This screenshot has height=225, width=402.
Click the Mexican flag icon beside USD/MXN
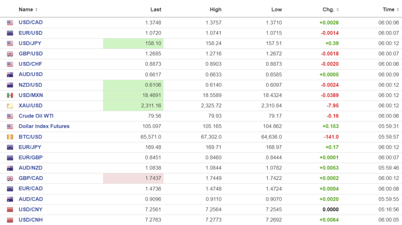click(x=10, y=95)
